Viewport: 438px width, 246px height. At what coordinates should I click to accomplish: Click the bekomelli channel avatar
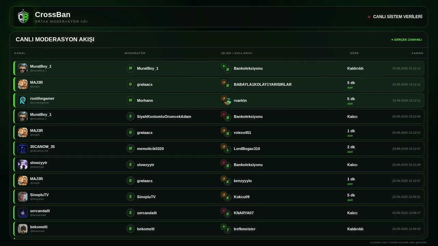tap(23, 229)
